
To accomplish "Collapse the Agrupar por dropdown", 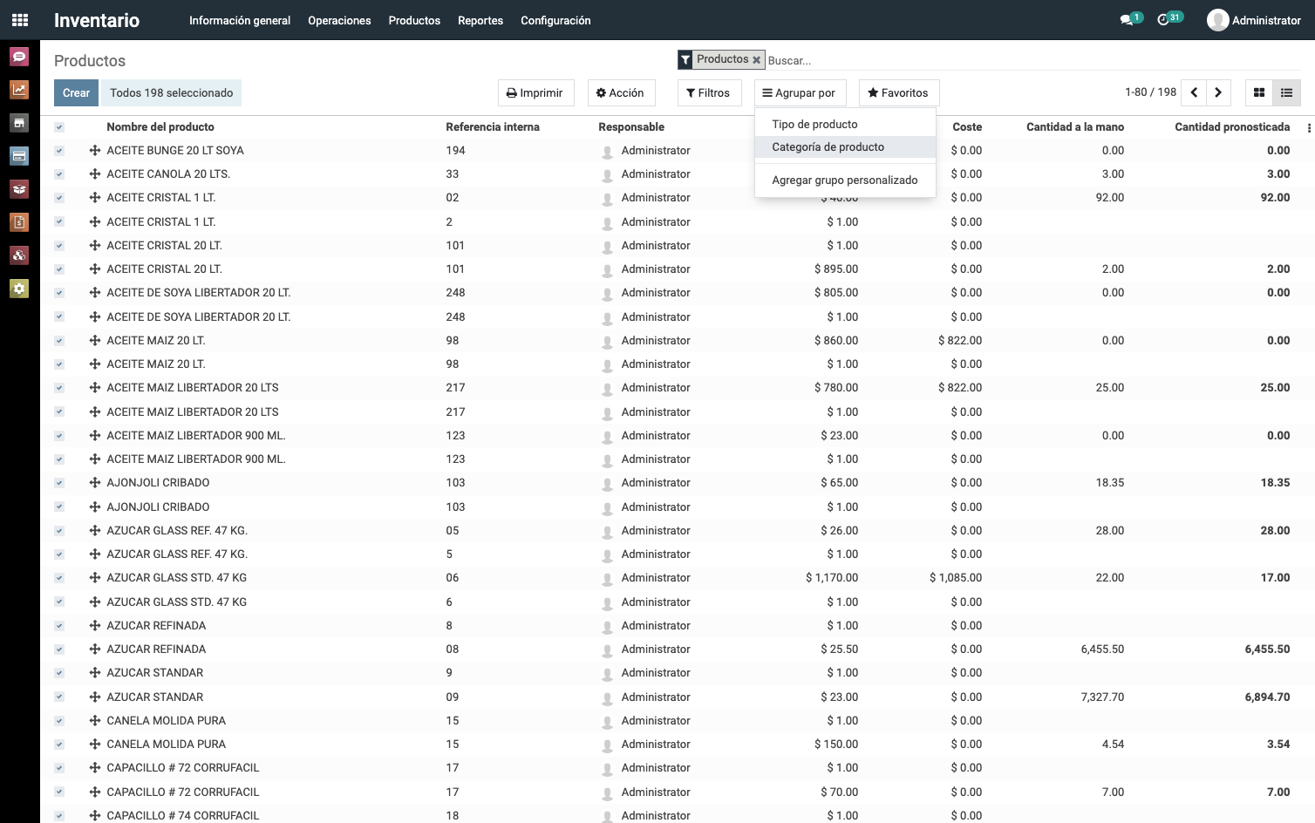I will 799,92.
